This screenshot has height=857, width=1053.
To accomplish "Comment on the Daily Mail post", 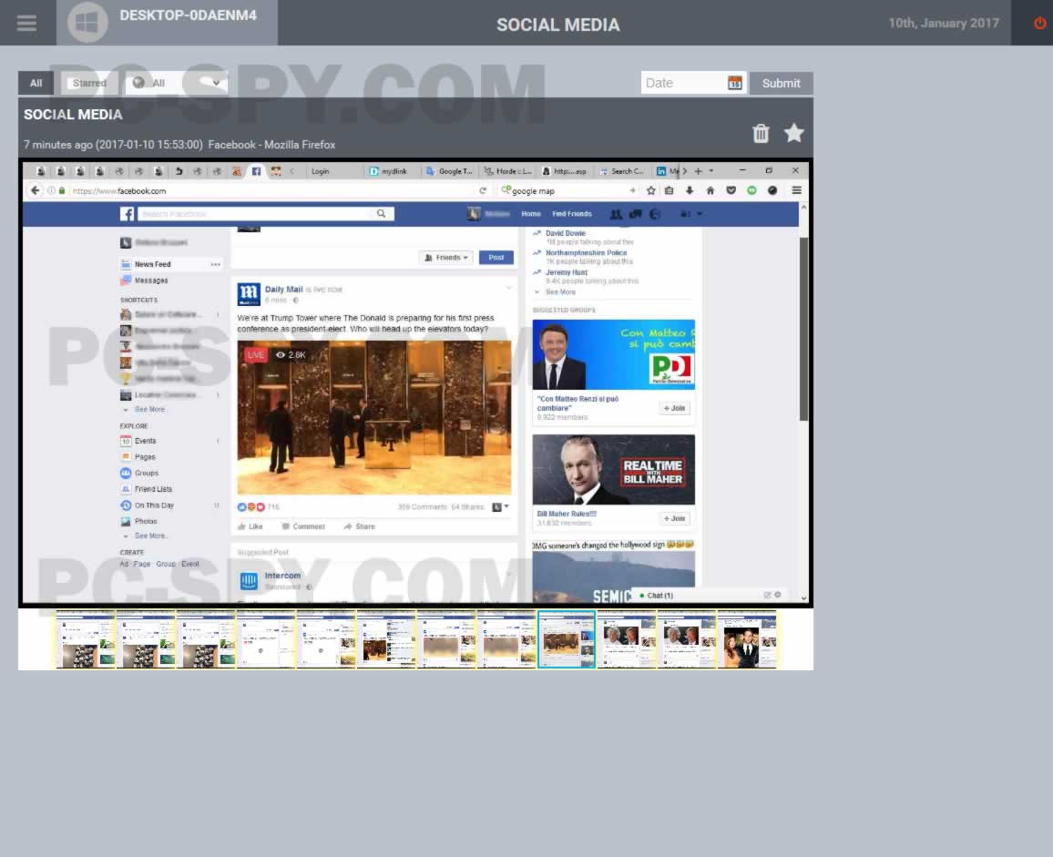I will 303,526.
